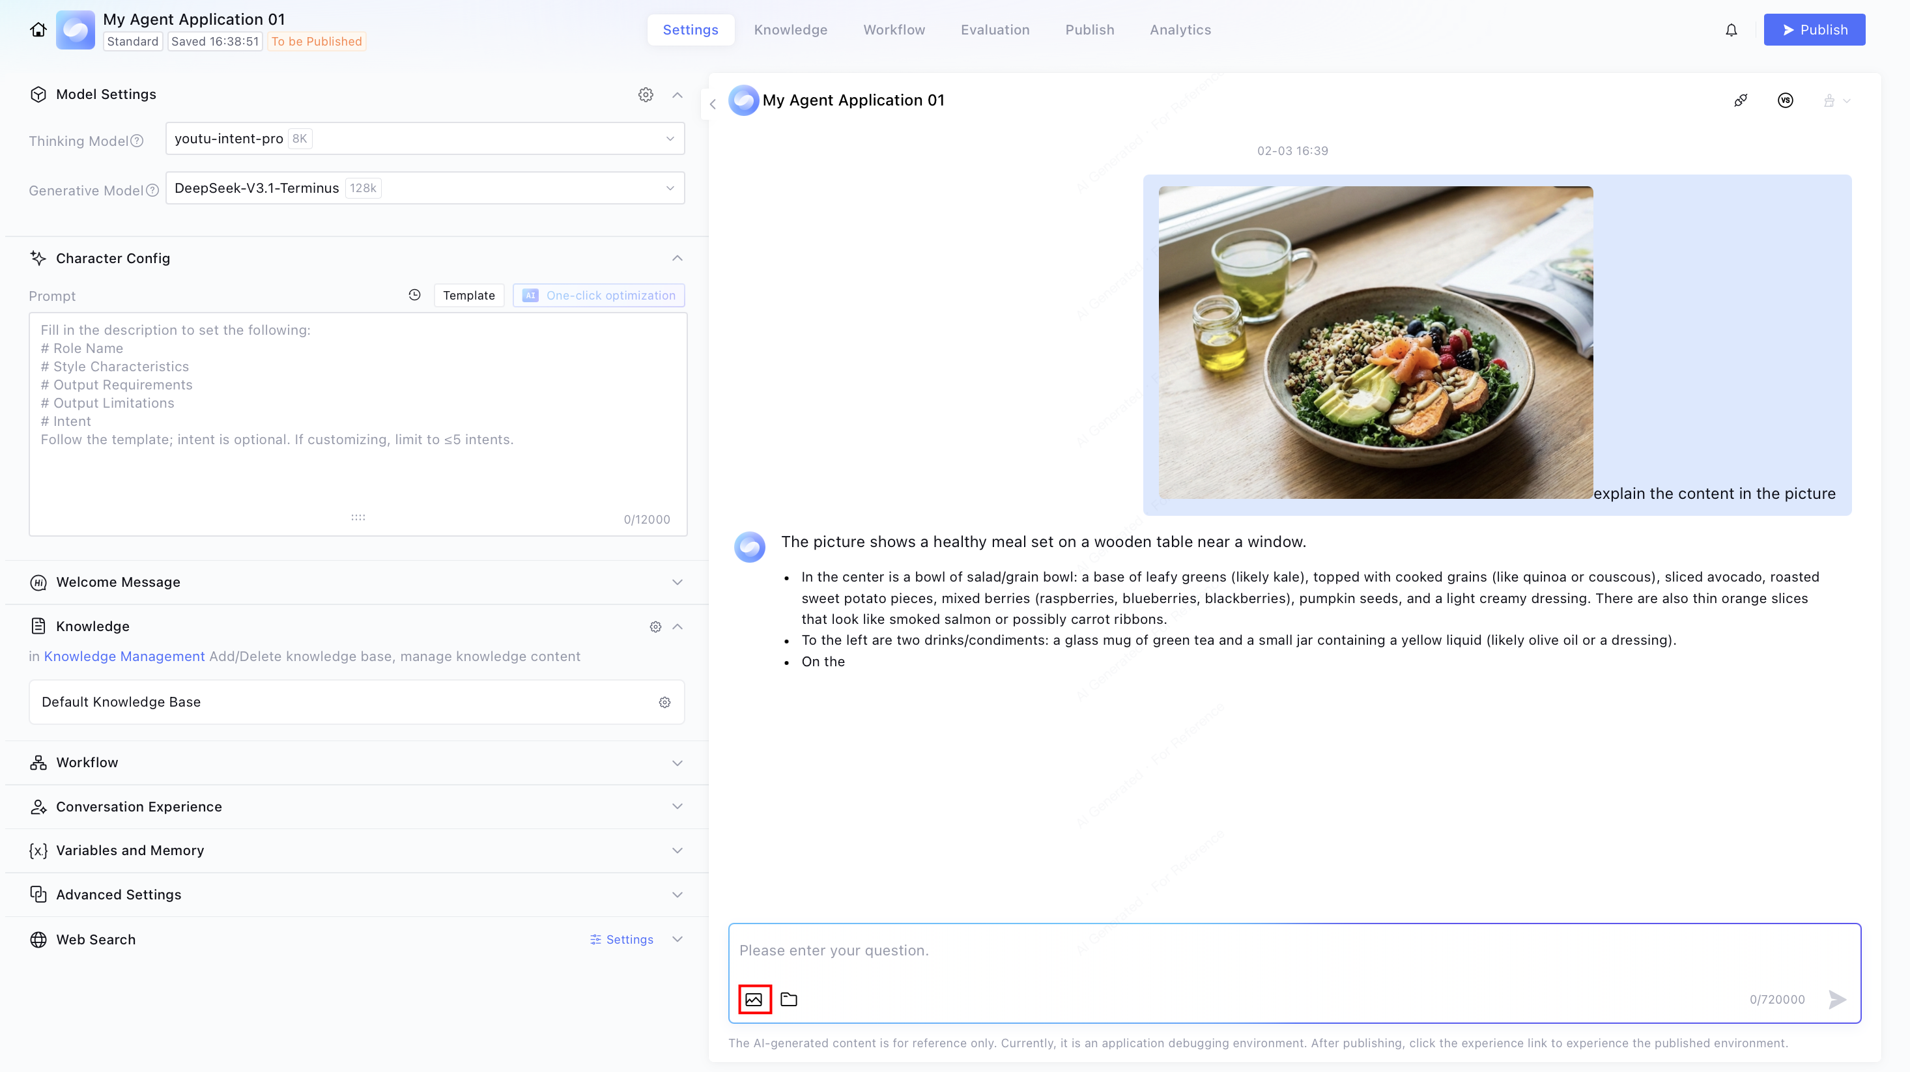Click the Knowledge section gear icon
The image size is (1910, 1072).
[x=655, y=627]
